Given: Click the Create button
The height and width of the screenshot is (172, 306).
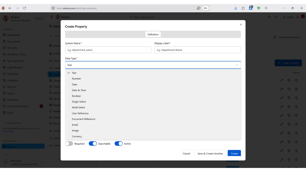Looking at the screenshot, I should point(234,153).
